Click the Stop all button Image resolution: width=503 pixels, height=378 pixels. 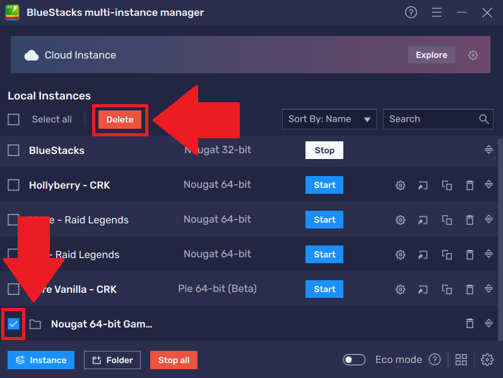[x=174, y=360]
